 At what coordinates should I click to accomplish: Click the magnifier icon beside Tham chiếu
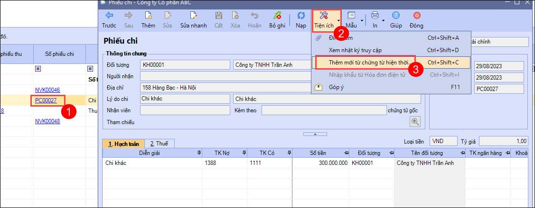point(415,122)
